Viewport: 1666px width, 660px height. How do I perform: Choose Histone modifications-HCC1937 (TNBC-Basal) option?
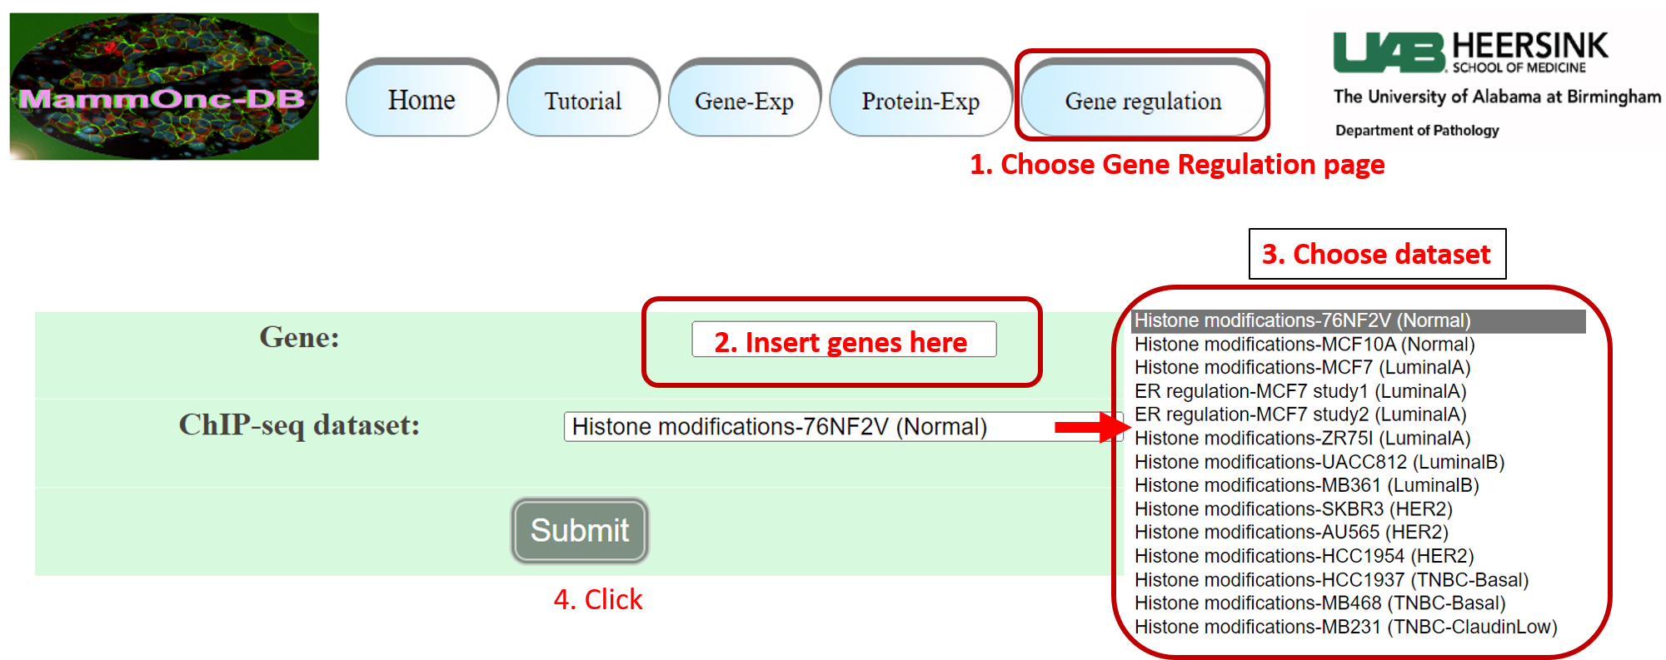click(x=1332, y=580)
